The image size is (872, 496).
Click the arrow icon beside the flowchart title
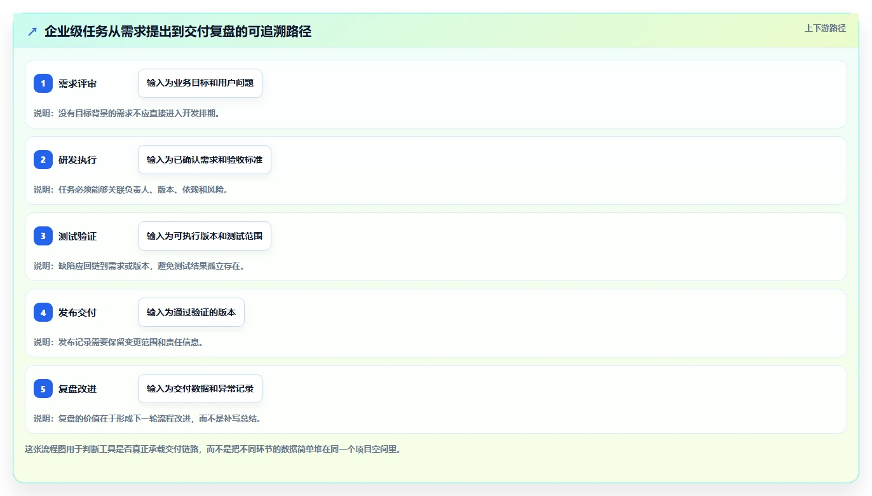[x=32, y=32]
